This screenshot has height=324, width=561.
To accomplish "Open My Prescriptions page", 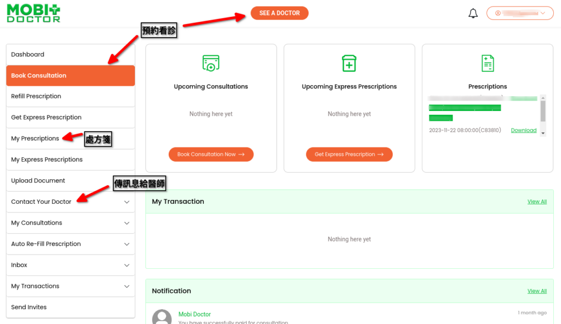I will (x=35, y=139).
